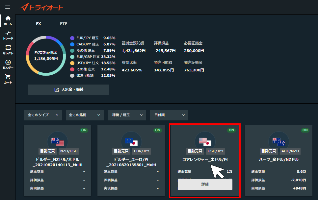Click the required margin 280,000円
Image resolution: width=318 pixels, height=200 pixels.
pos(194,51)
